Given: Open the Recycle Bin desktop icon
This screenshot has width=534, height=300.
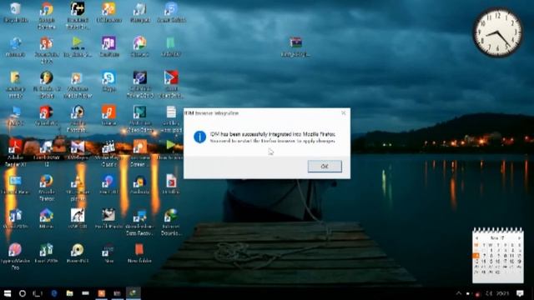Looking at the screenshot, I should click(15, 12).
